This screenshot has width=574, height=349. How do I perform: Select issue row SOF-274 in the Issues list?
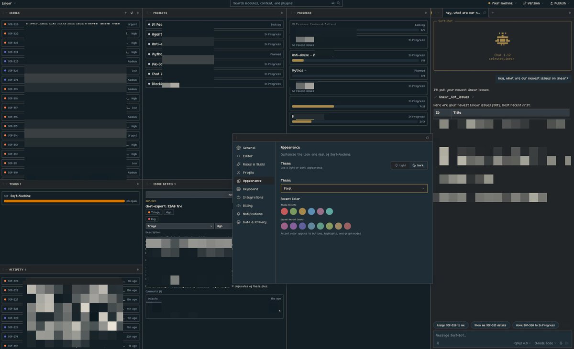click(70, 80)
